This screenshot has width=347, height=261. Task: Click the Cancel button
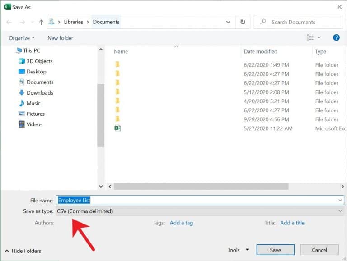(319, 250)
